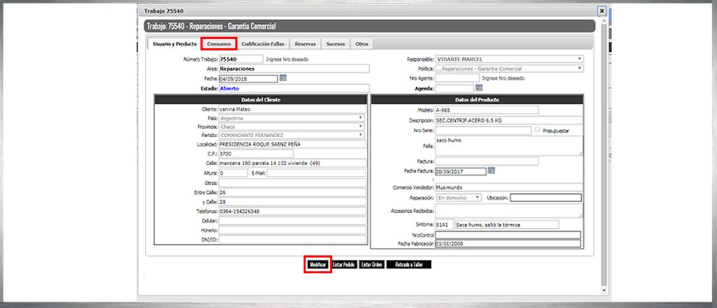This screenshot has width=717, height=308.
Task: Open the Reparación dropdown
Action: pos(458,197)
